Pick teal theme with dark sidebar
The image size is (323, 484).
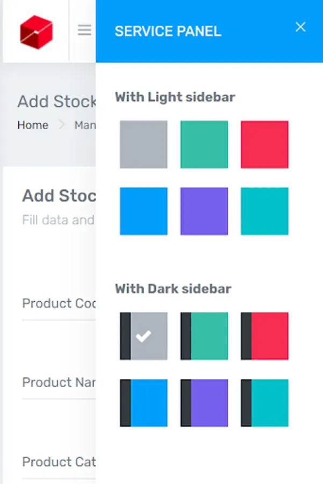tap(264, 403)
